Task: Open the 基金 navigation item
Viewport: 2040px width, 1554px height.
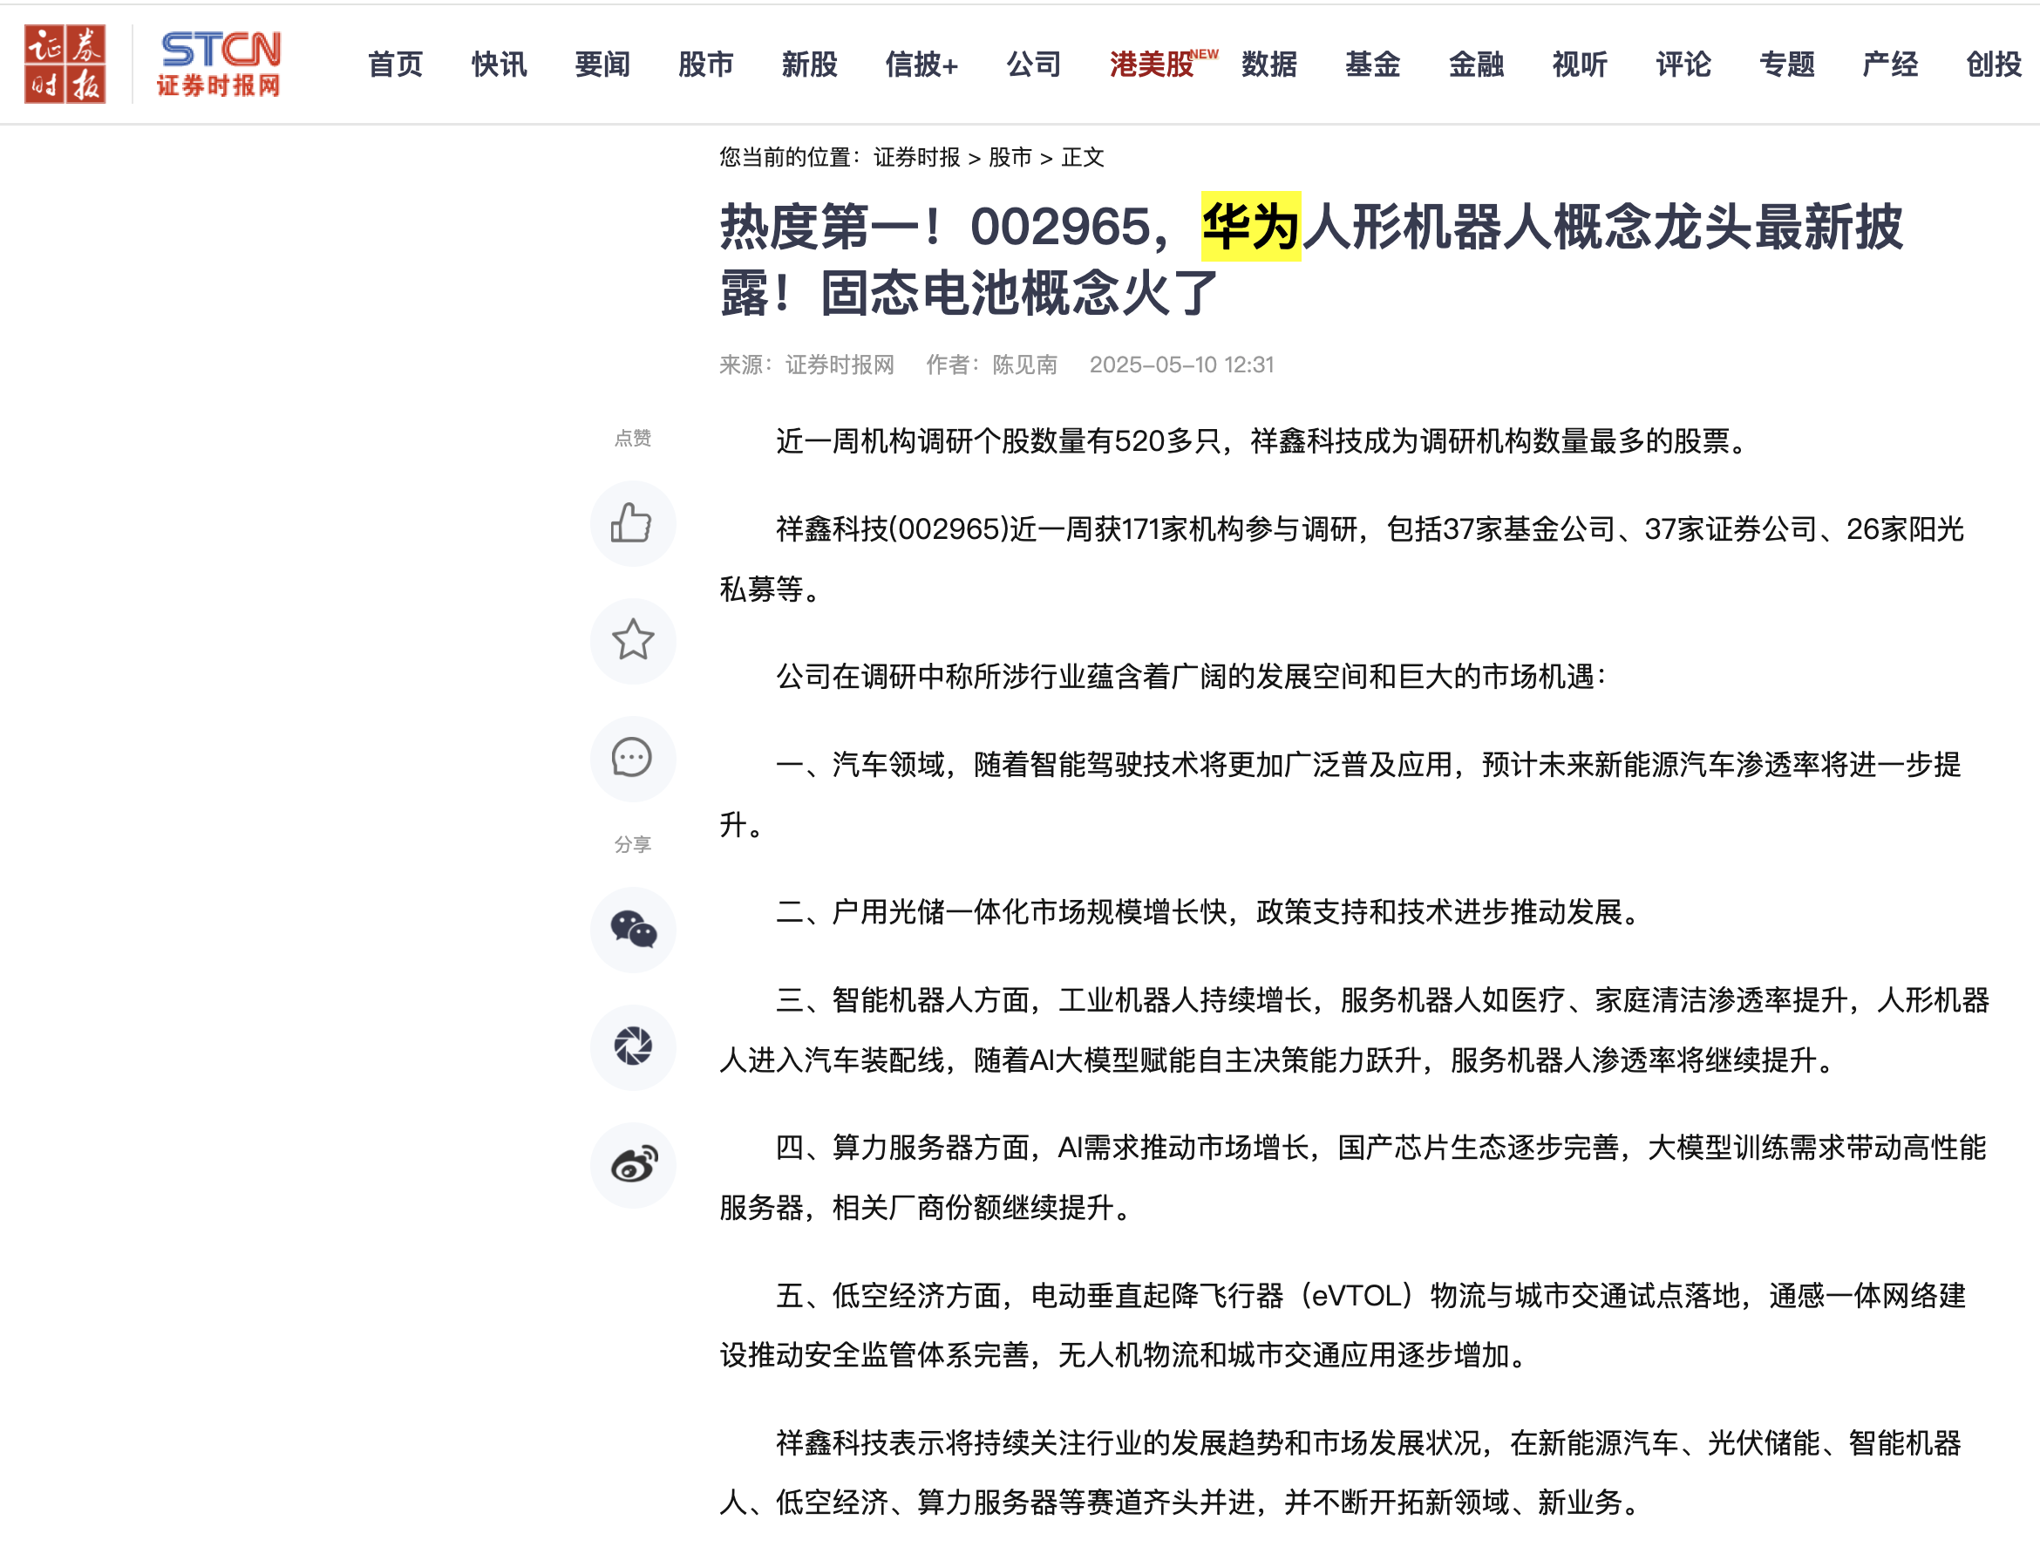Action: pos(1372,64)
